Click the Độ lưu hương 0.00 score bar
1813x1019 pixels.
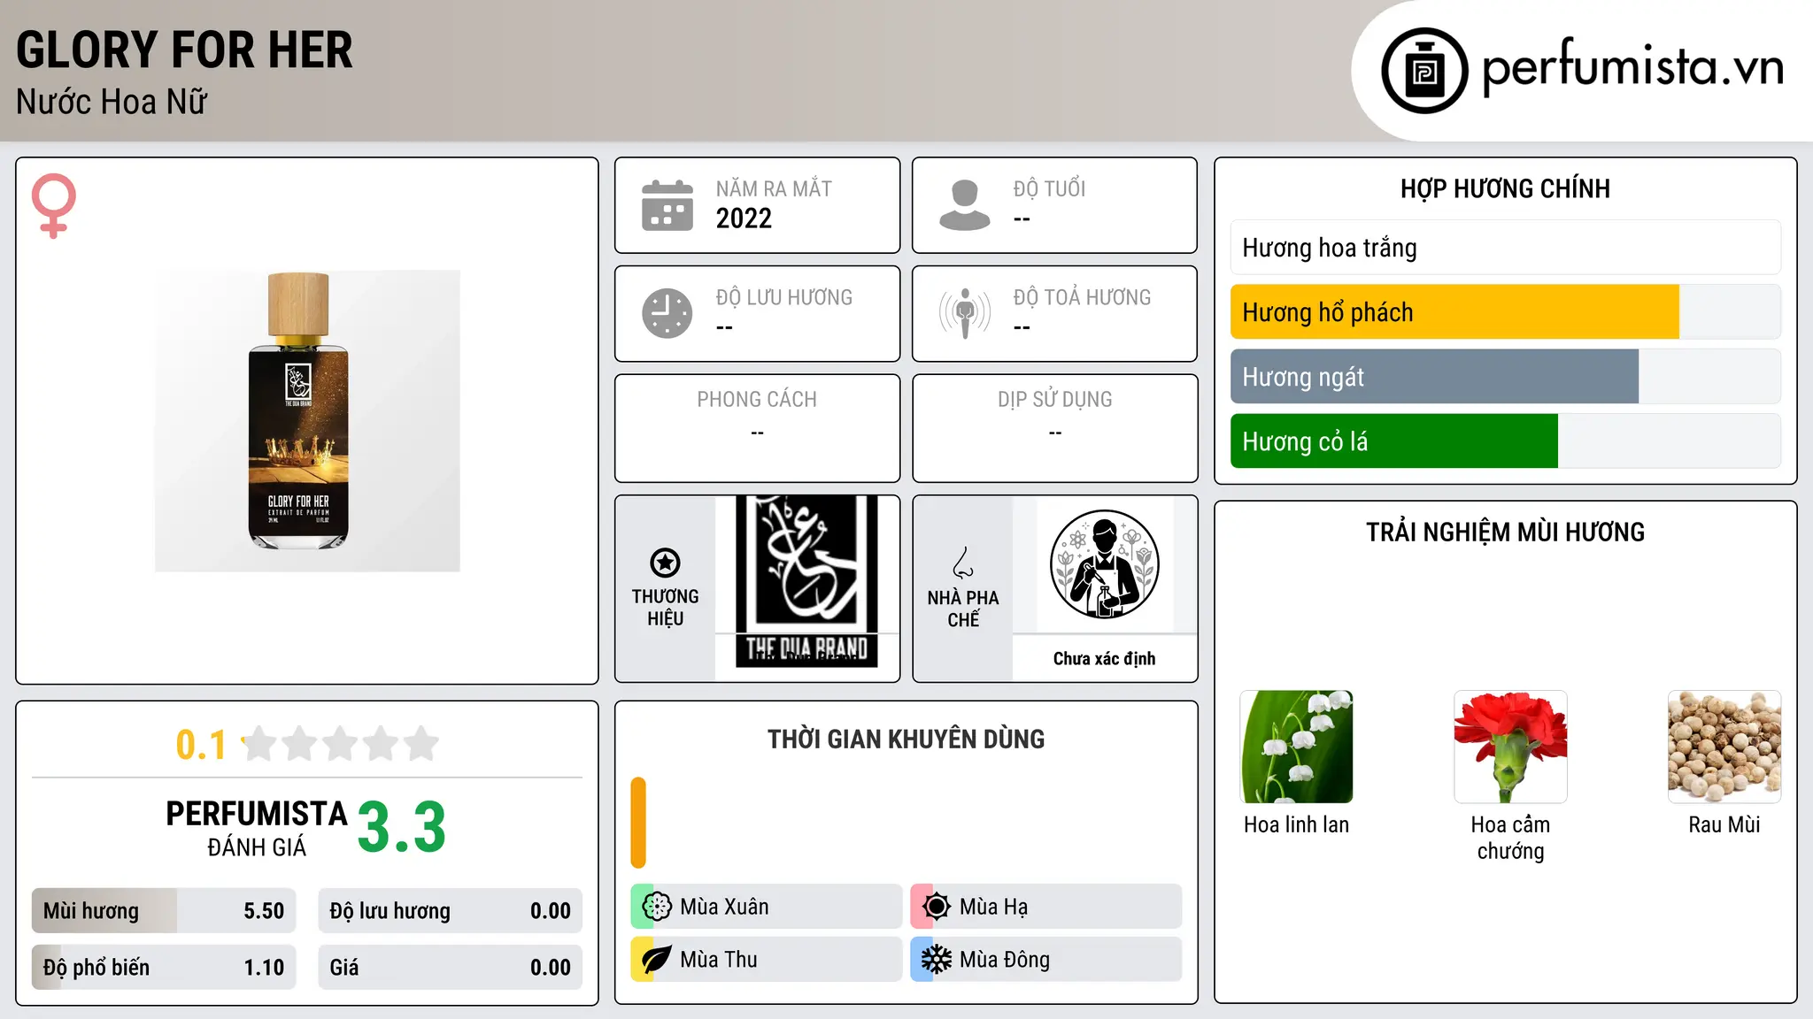pos(451,911)
